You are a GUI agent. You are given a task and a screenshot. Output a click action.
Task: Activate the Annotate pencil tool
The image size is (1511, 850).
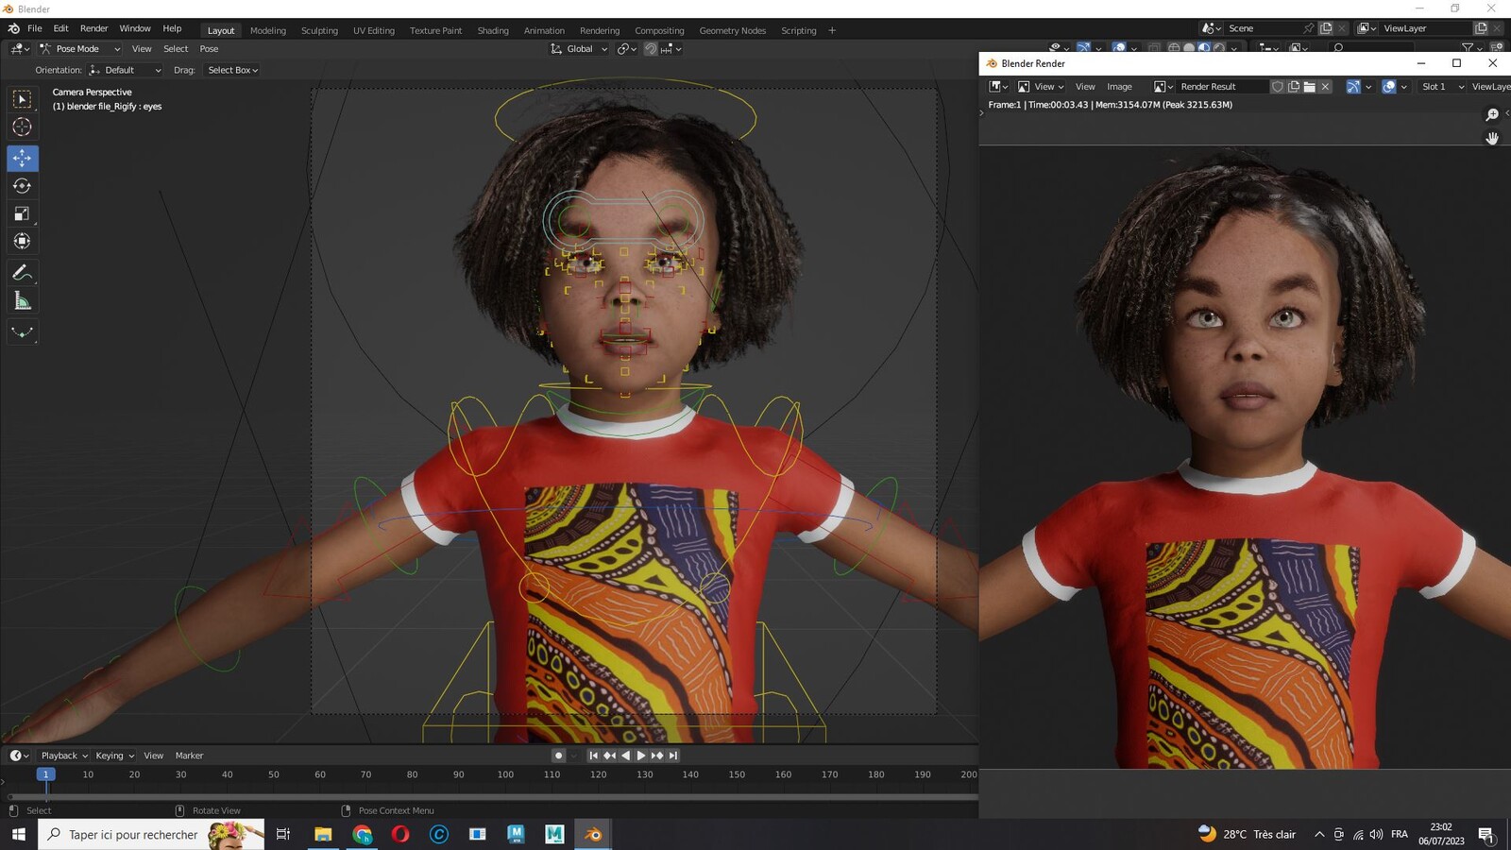(x=23, y=272)
